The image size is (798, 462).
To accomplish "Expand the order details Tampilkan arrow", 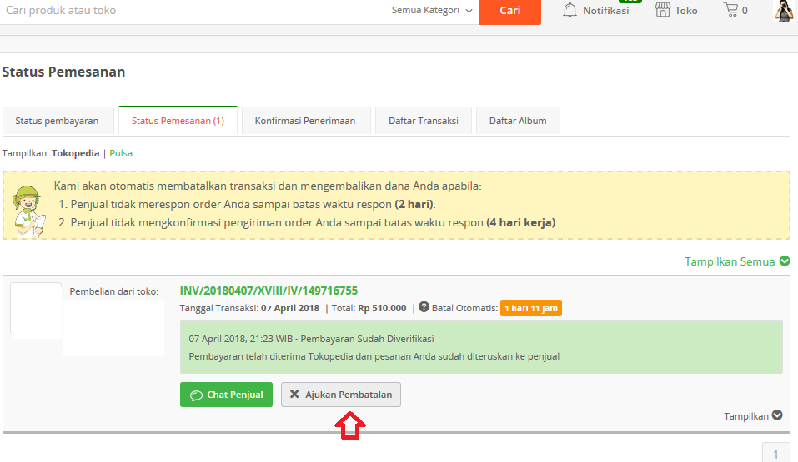I will tap(777, 415).
